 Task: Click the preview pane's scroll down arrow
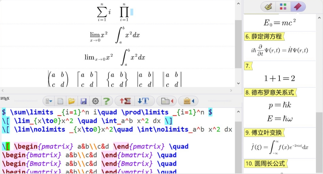[238, 83]
